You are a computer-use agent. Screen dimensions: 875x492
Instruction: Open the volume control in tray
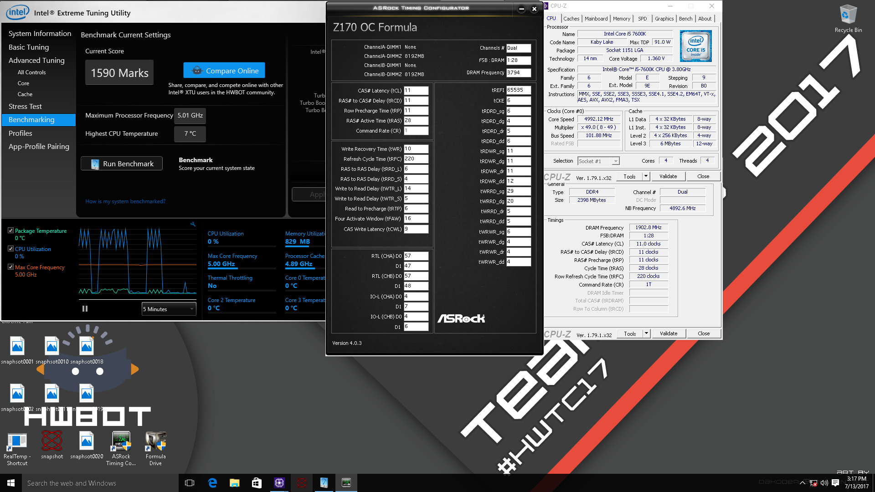(824, 483)
